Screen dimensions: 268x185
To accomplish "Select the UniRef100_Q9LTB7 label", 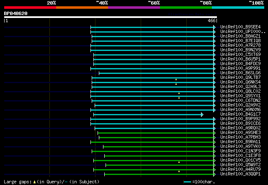I will click(240, 78).
